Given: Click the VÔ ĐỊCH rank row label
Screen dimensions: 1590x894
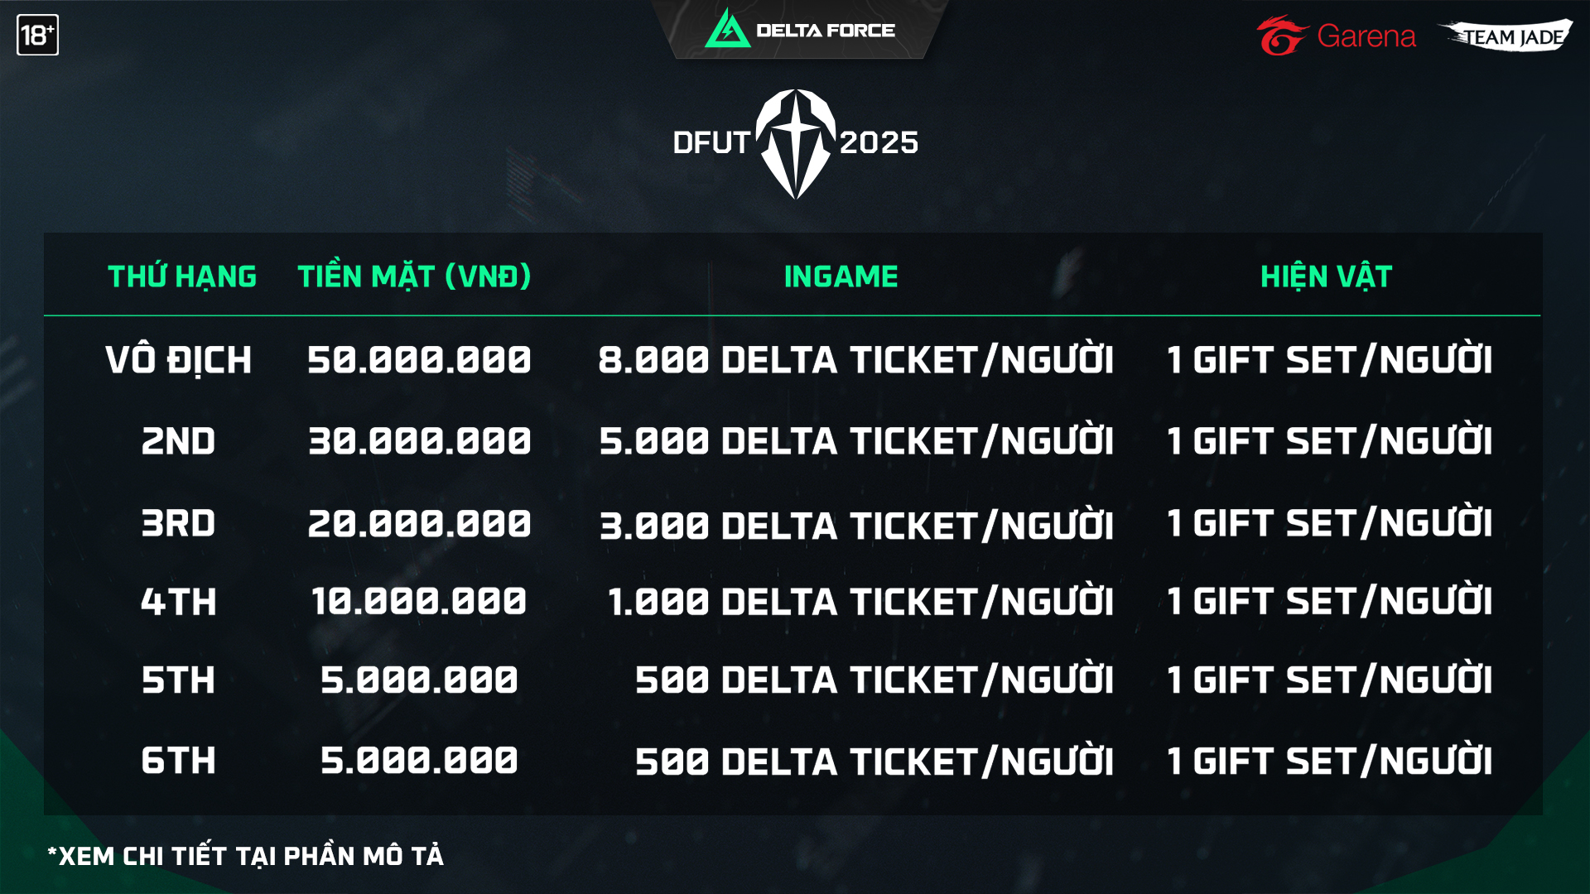Looking at the screenshot, I should 178,360.
